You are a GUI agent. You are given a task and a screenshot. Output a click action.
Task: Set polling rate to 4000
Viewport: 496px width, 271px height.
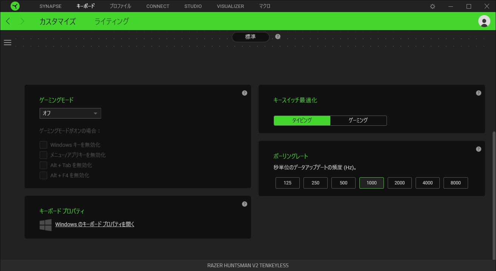point(428,183)
